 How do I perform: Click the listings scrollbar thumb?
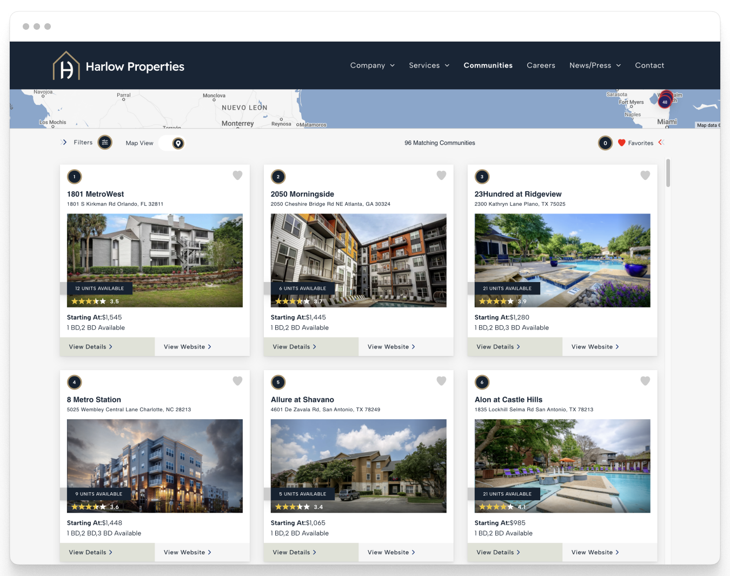[668, 173]
